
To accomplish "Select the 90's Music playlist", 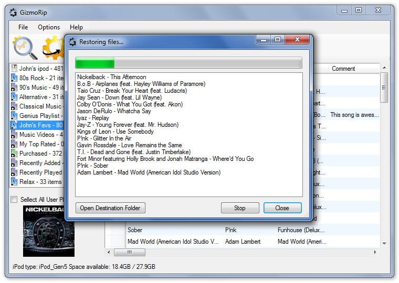I will pyautogui.click(x=41, y=87).
